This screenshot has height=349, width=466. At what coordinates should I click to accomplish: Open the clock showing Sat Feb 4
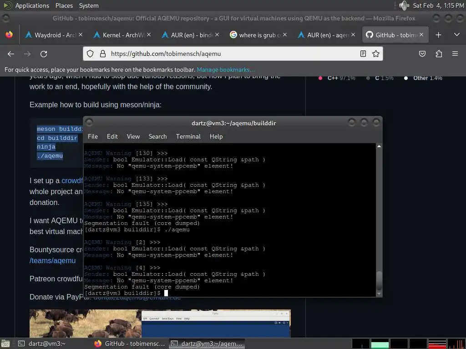click(438, 5)
